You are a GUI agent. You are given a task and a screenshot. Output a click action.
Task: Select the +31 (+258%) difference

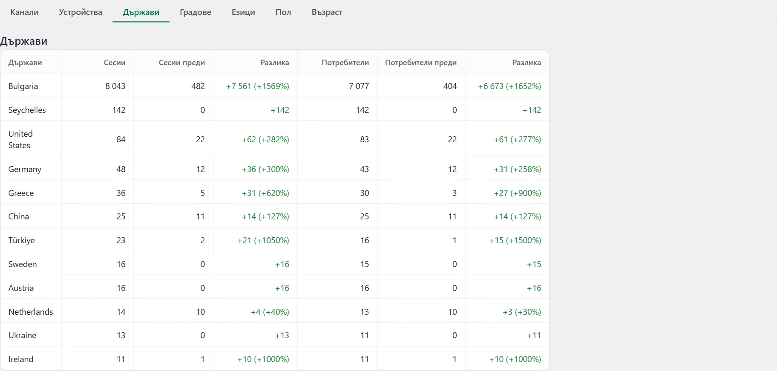518,169
